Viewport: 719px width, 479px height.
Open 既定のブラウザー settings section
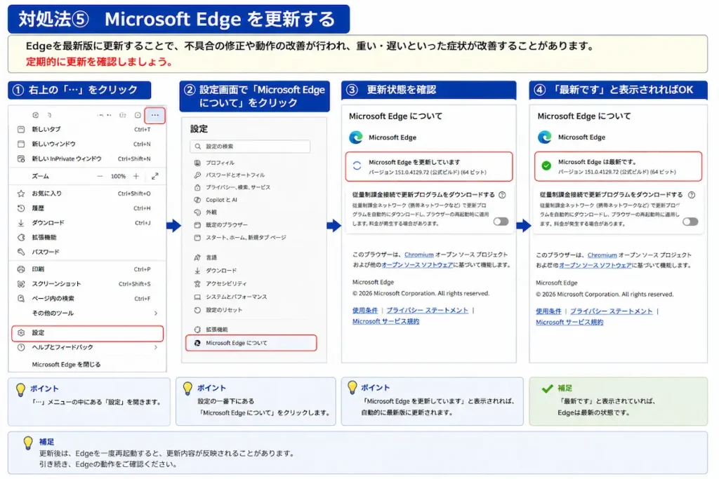coord(227,225)
